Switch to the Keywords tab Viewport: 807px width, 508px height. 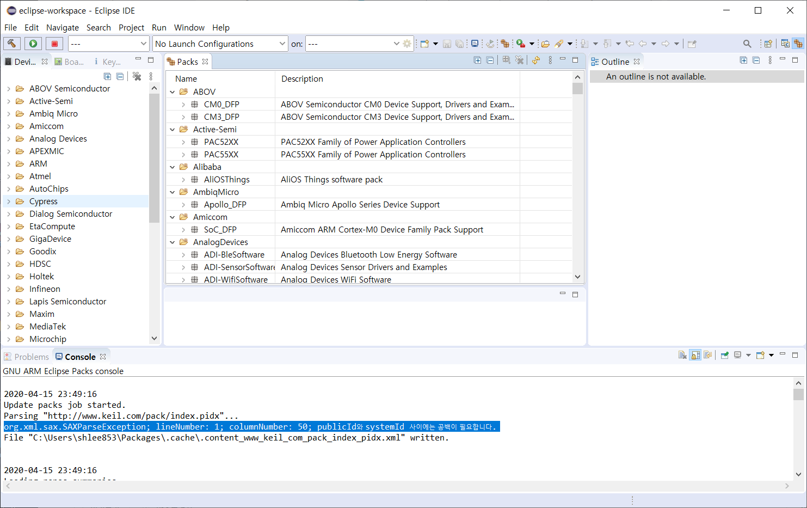pyautogui.click(x=107, y=62)
